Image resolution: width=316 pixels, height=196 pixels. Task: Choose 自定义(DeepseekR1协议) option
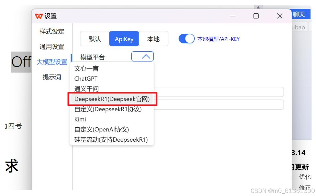(x=112, y=109)
